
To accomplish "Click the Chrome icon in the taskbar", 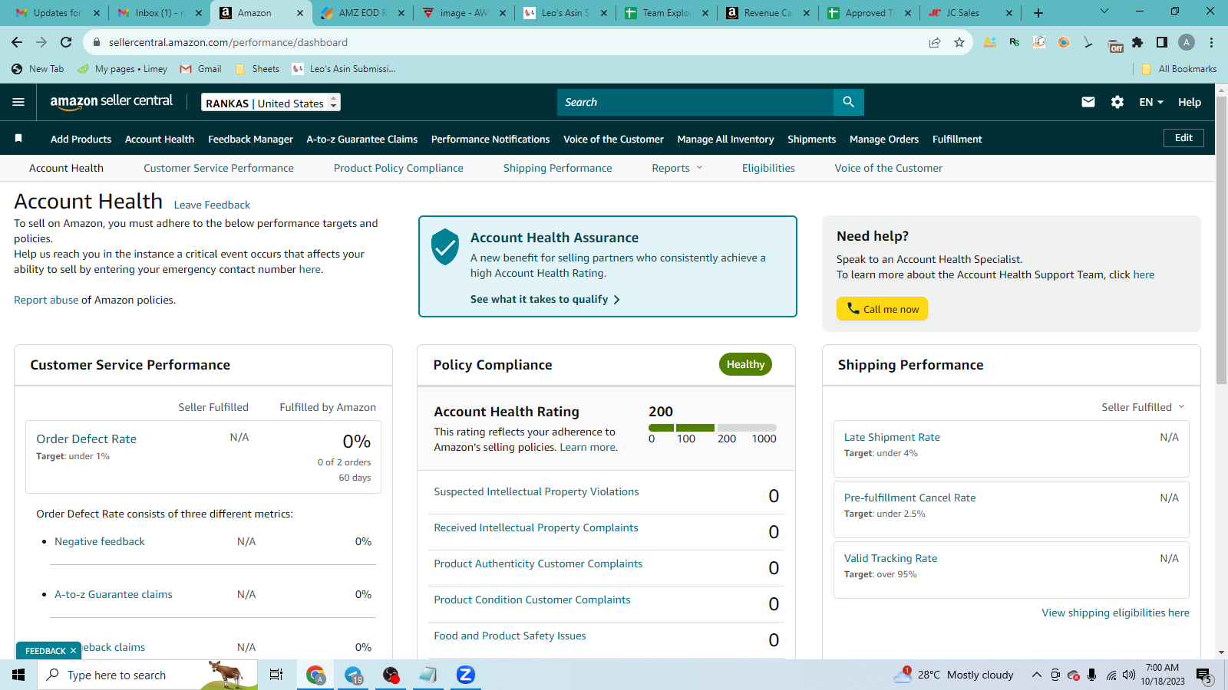I will pos(315,675).
